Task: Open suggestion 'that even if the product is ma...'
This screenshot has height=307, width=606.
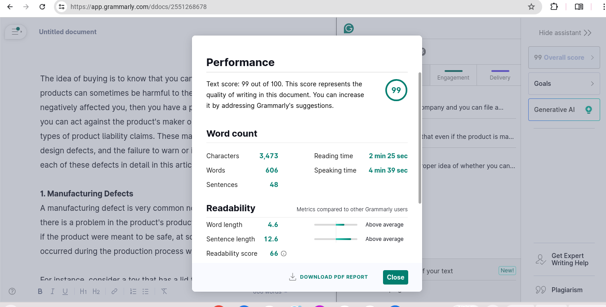Action: point(468,137)
